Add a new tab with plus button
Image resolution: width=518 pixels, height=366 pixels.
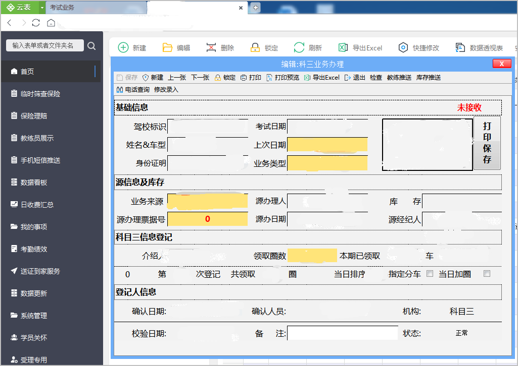pyautogui.click(x=256, y=7)
